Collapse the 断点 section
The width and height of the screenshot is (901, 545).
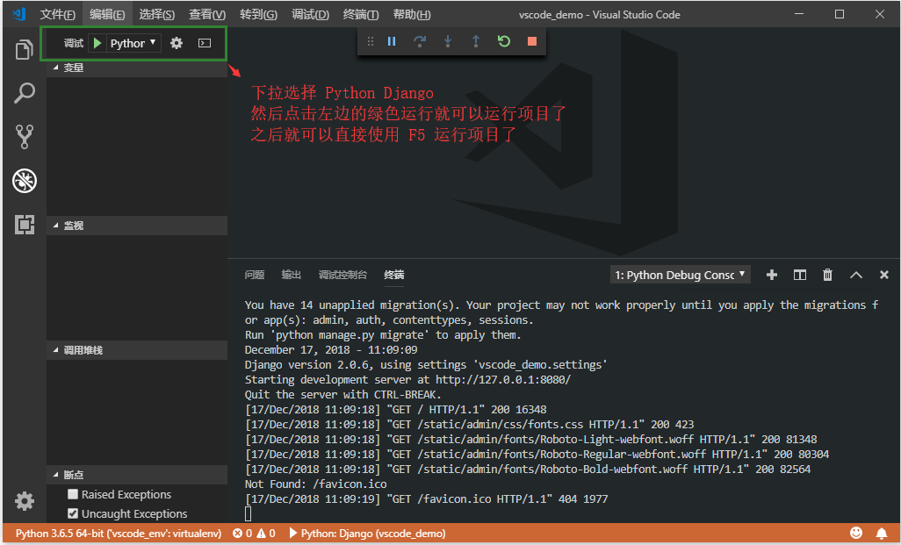click(x=137, y=475)
